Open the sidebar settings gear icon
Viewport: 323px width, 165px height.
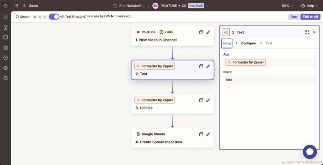6,68
